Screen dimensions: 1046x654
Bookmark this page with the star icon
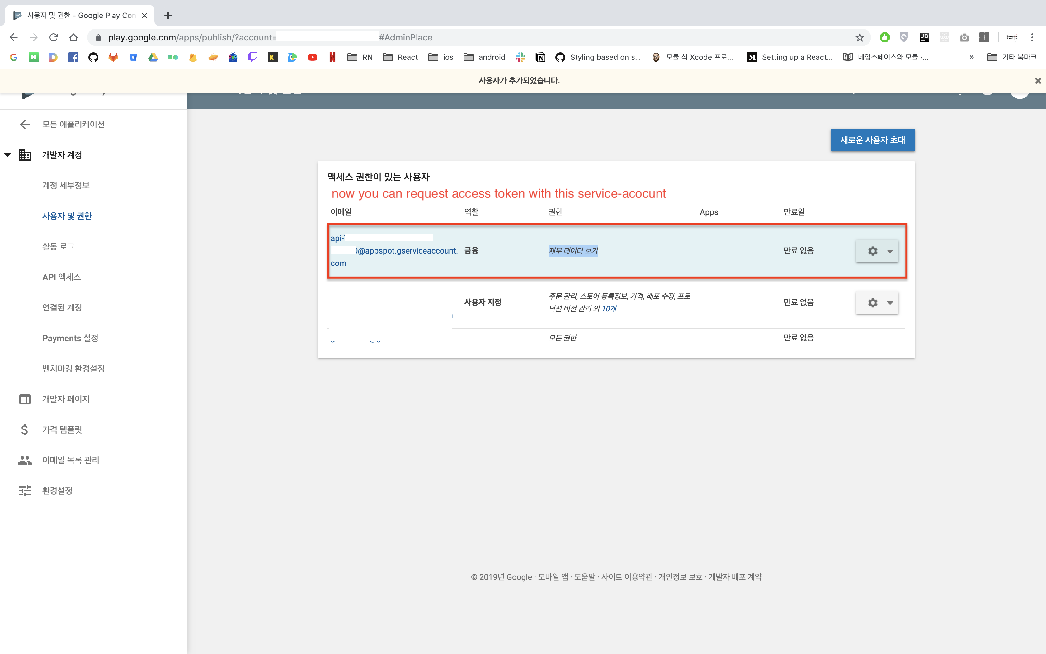[859, 38]
